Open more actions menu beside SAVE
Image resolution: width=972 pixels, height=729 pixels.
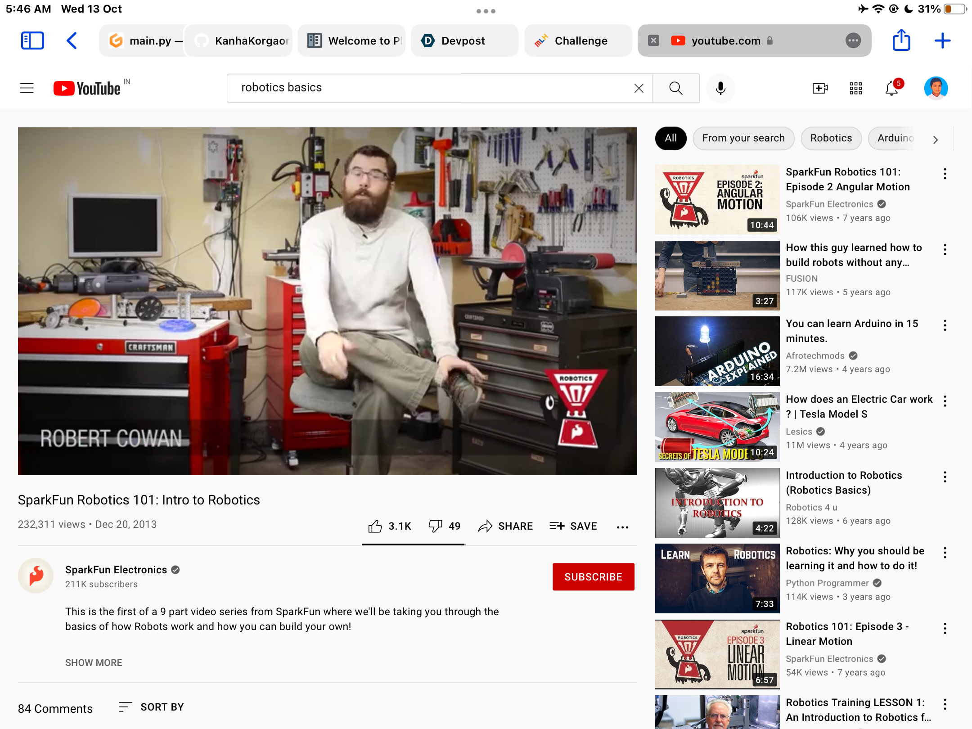coord(622,527)
